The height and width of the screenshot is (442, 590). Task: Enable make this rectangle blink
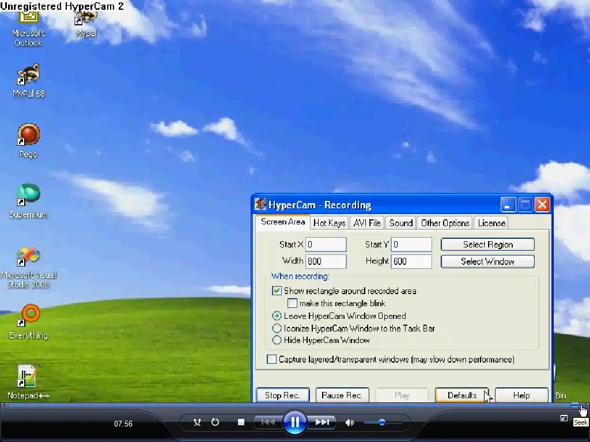click(x=292, y=303)
